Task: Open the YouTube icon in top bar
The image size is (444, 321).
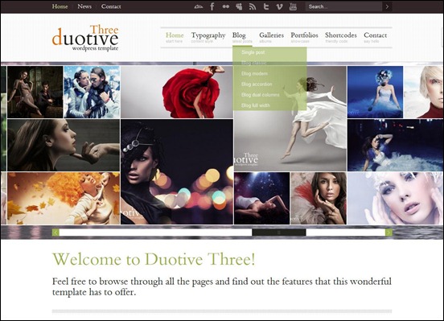Action: 293,6
